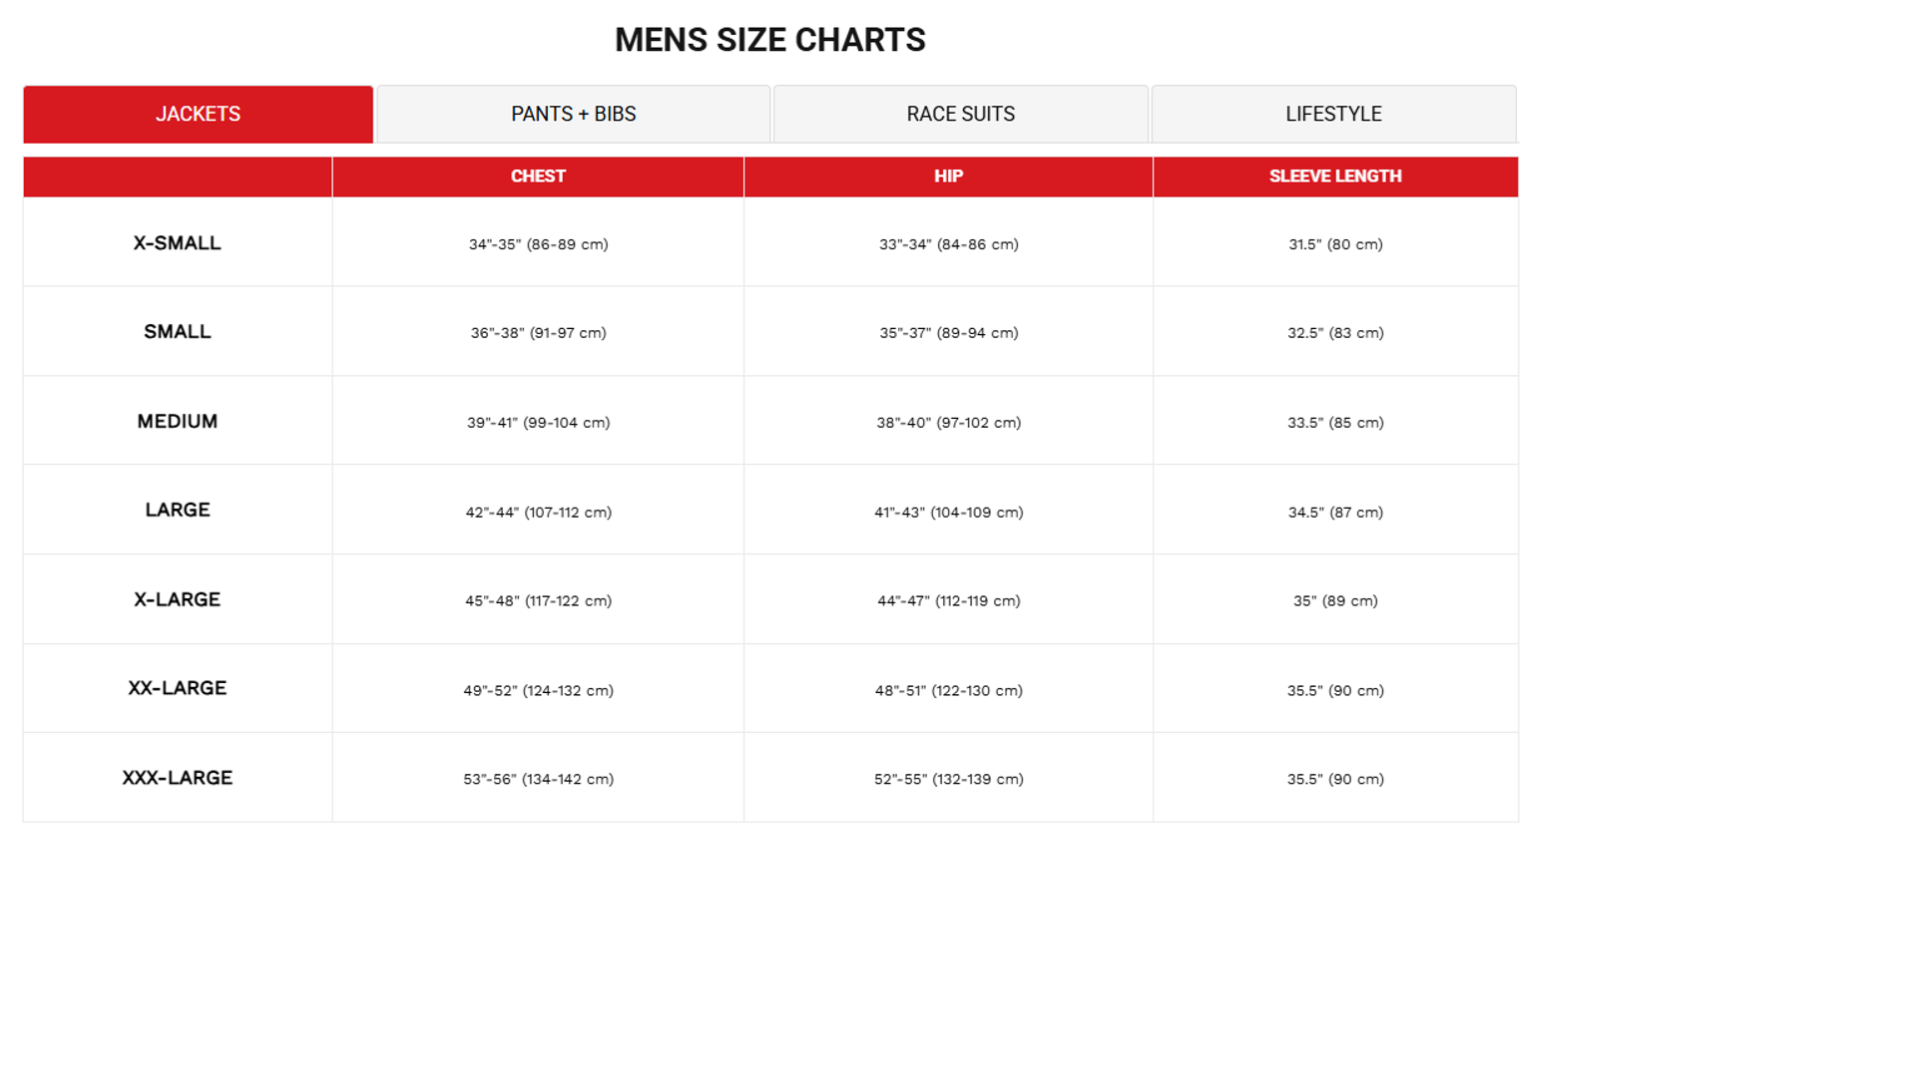This screenshot has width=1916, height=1077.
Task: Click the XXX-Large chest measurement 53"-56"
Action: (x=538, y=780)
